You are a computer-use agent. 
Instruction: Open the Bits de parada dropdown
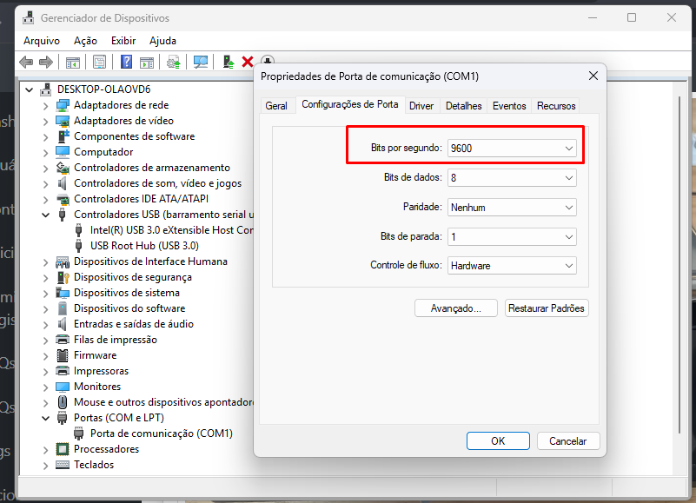point(511,236)
